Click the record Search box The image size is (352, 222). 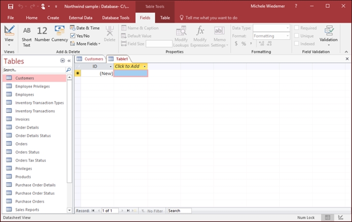pyautogui.click(x=180, y=210)
